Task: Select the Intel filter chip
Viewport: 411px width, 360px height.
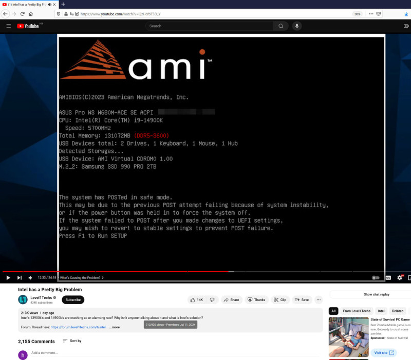Action: [x=381, y=311]
